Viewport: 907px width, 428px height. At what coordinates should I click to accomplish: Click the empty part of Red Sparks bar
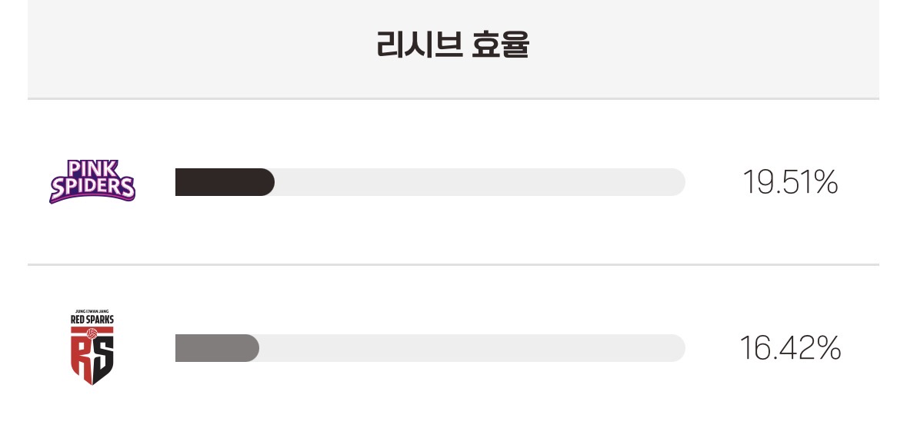click(x=469, y=348)
